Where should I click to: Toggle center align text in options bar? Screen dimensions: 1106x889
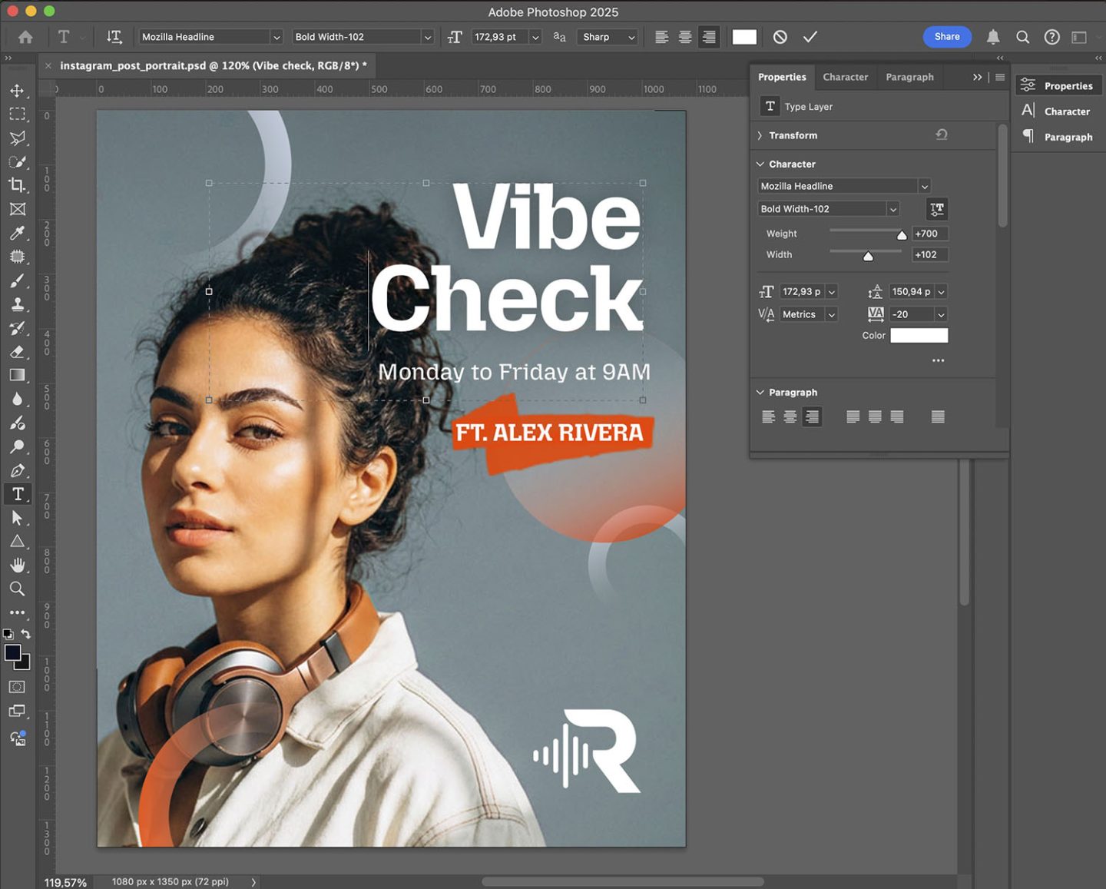pos(685,37)
